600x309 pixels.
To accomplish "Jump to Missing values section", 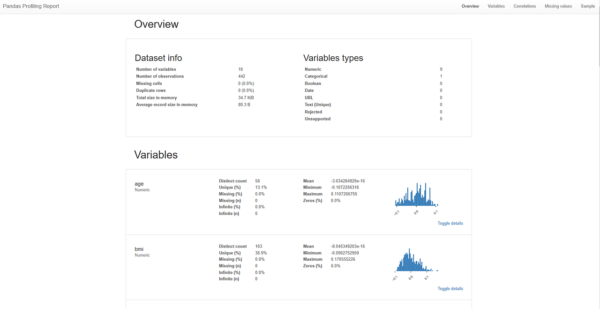I will [558, 6].
